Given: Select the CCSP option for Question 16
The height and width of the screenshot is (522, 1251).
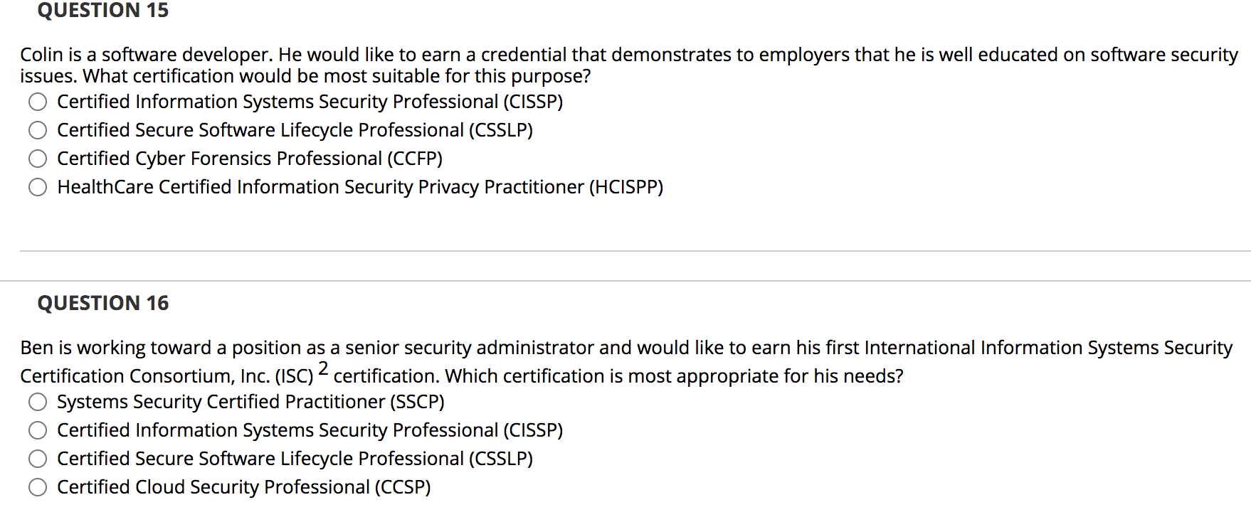Looking at the screenshot, I should (38, 488).
